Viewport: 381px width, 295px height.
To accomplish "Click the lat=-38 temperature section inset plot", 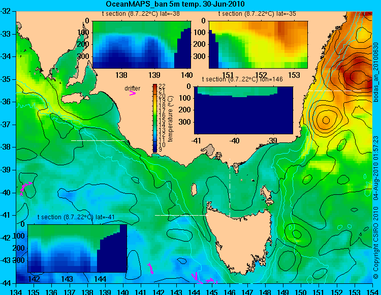I will click(x=142, y=45).
